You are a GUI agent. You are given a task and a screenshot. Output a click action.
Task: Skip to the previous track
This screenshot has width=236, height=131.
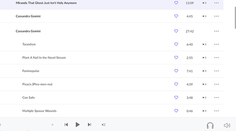point(66,125)
